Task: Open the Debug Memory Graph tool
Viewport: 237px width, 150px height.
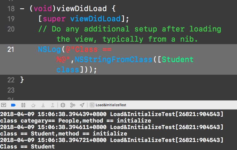Action: click(x=73, y=105)
